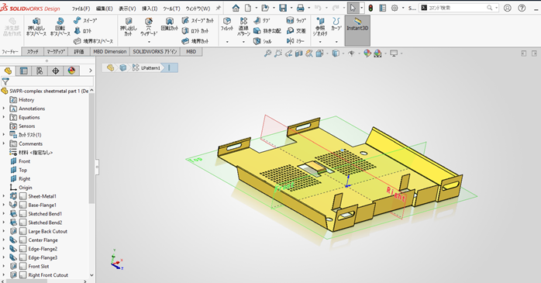Select the Origin item in the tree
This screenshot has width=541, height=283.
click(25, 188)
